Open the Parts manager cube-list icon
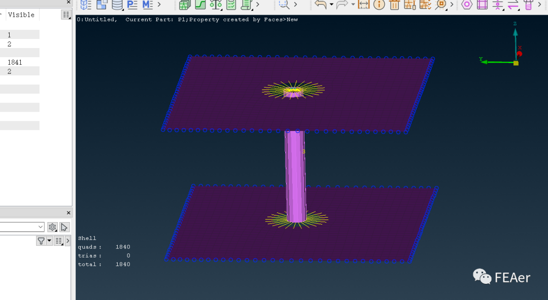The image size is (548, 300). coord(86,5)
